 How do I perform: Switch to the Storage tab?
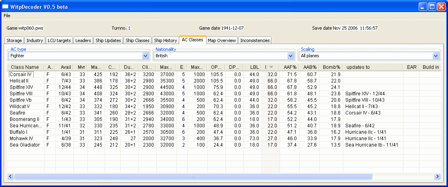point(14,40)
